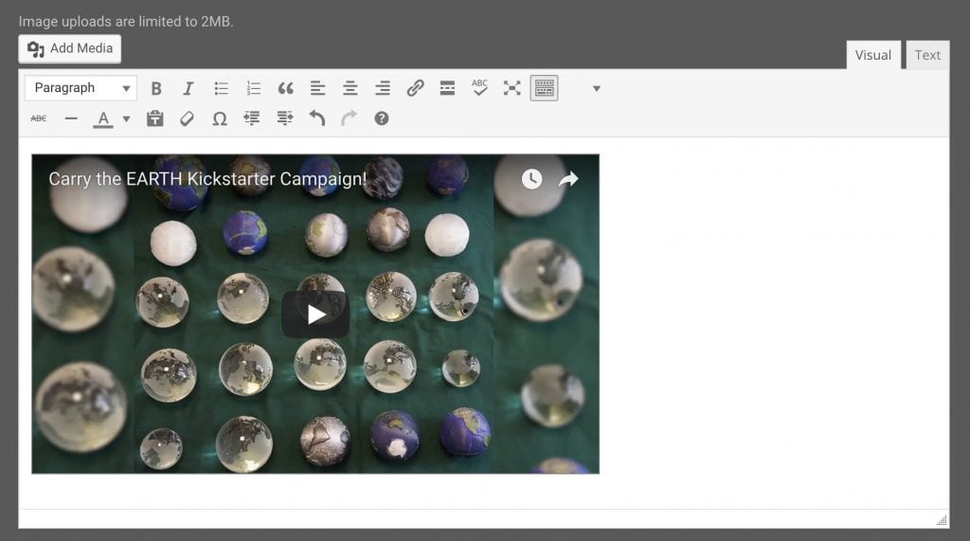Click the Watch Later clock icon on video

pyautogui.click(x=531, y=179)
